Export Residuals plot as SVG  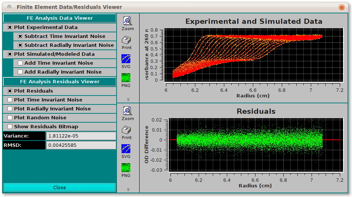click(x=126, y=149)
